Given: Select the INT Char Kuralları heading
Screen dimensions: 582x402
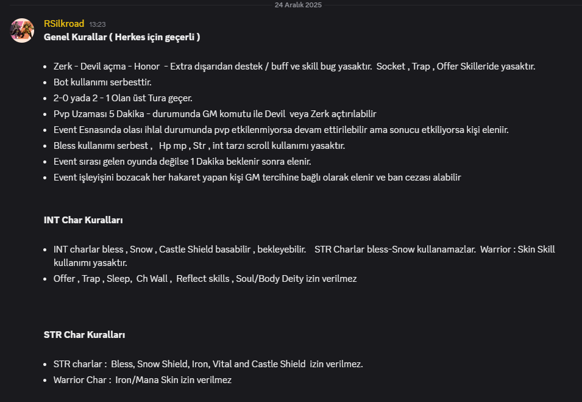Looking at the screenshot, I should pyautogui.click(x=83, y=220).
